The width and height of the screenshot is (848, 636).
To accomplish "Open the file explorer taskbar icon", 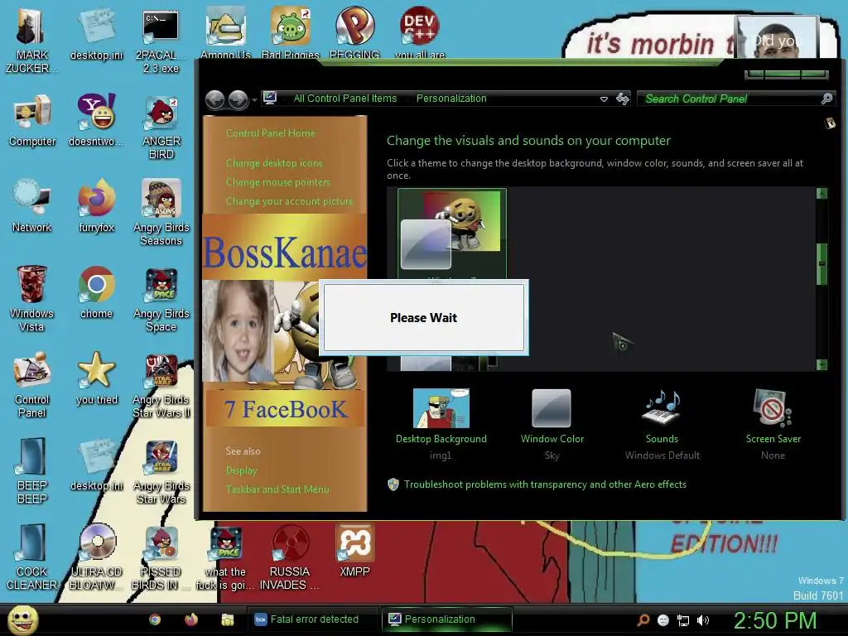I will click(x=227, y=619).
